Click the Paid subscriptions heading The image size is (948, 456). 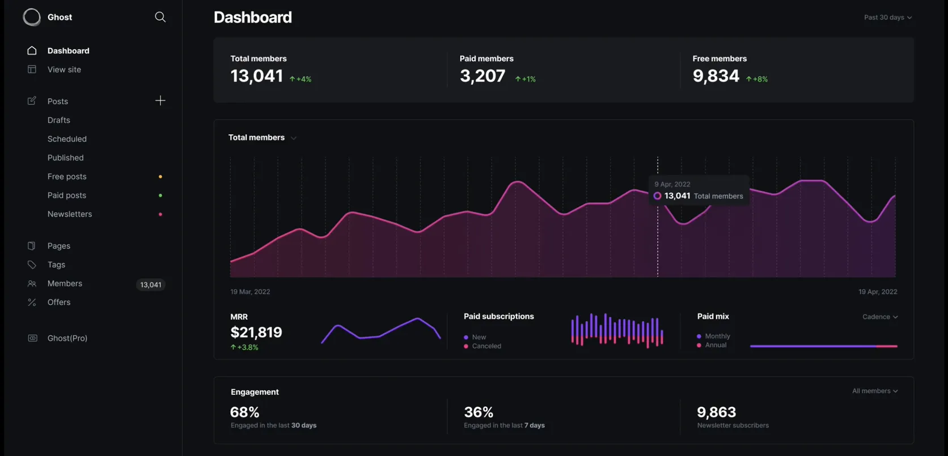(x=499, y=317)
